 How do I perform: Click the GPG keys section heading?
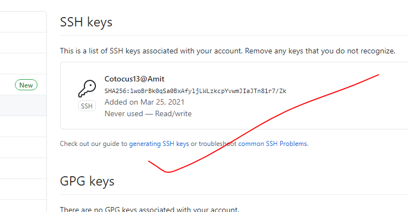(x=87, y=181)
